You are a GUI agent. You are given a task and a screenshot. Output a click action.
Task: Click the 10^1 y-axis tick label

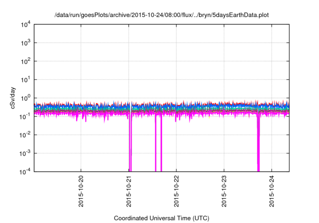(25, 80)
